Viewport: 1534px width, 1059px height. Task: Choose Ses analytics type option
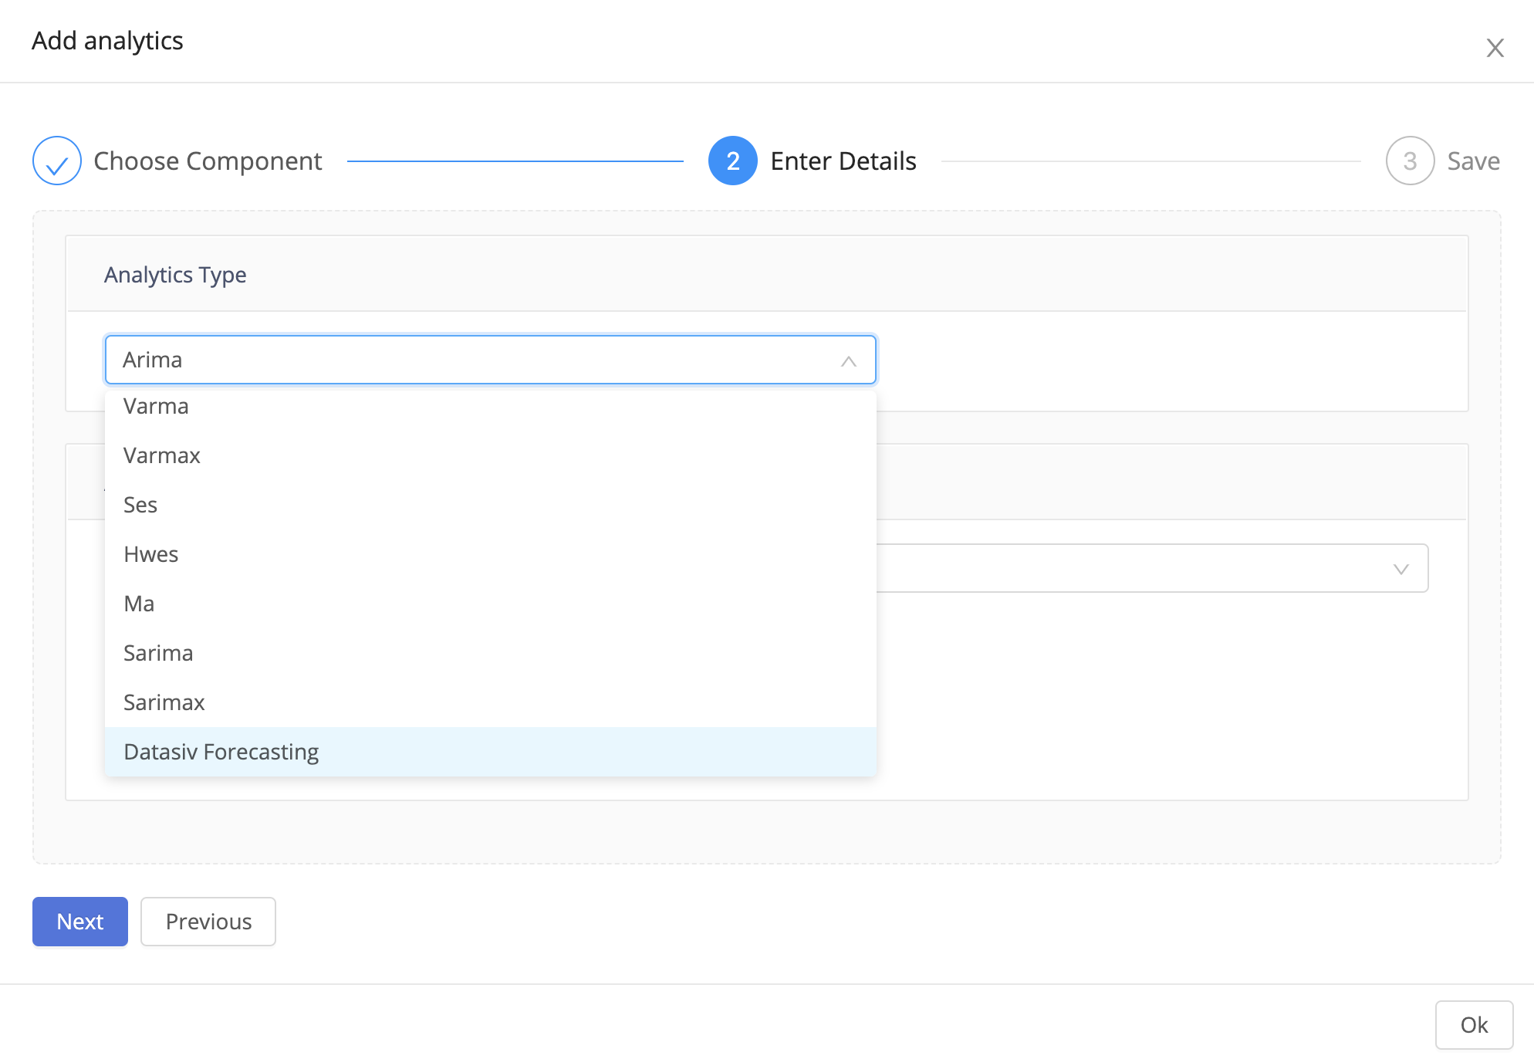(491, 505)
